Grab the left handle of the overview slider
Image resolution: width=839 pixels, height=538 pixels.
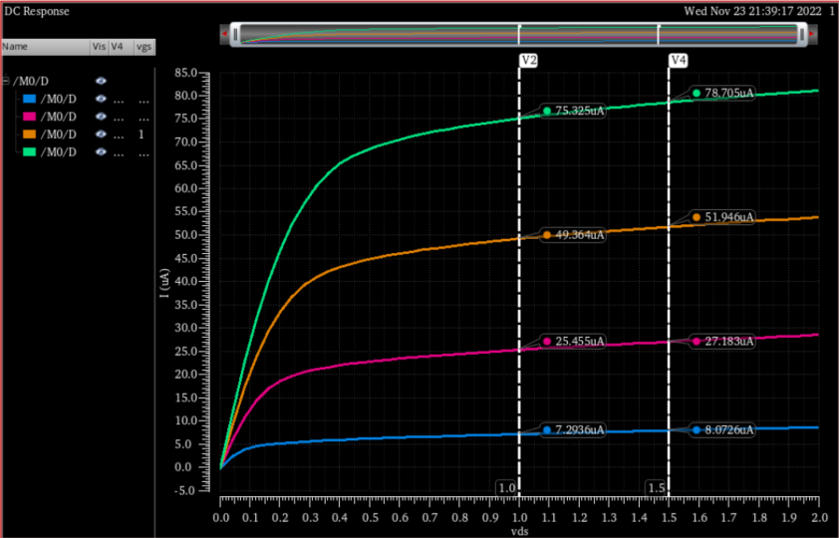point(235,35)
